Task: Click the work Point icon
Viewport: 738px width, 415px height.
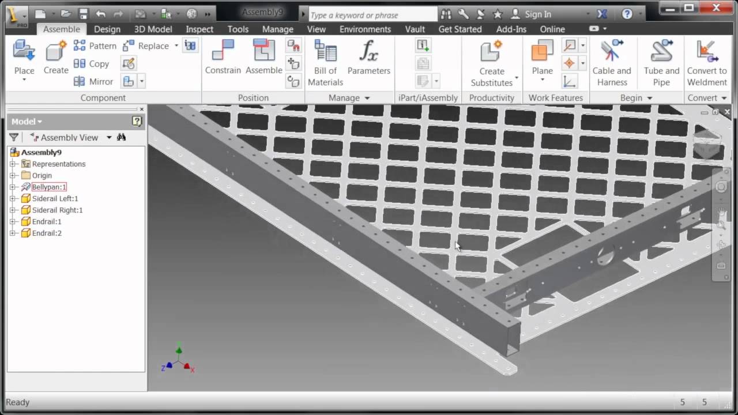Action: tap(570, 63)
